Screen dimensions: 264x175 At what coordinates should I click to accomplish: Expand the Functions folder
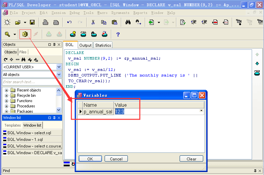tap(6, 101)
